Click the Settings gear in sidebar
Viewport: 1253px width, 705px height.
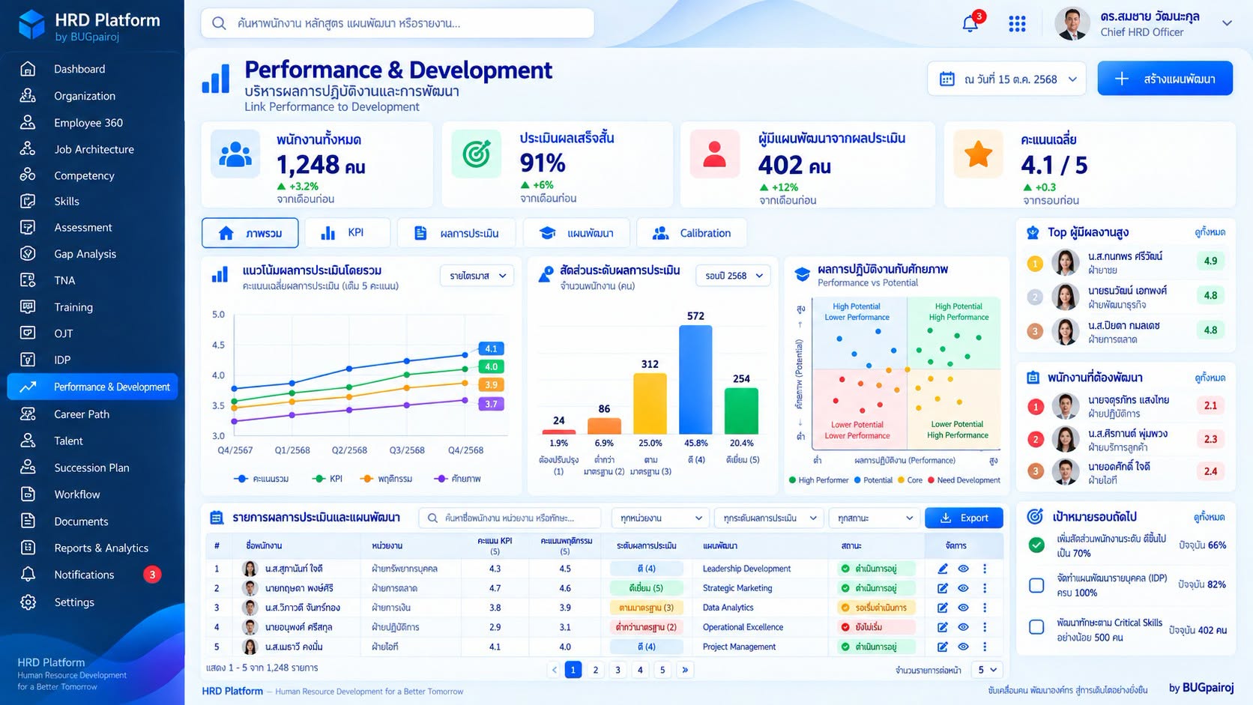(x=28, y=602)
